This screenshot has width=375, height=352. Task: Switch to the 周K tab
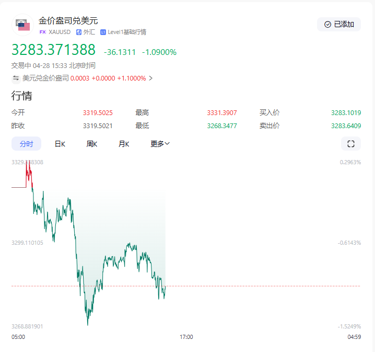point(91,144)
